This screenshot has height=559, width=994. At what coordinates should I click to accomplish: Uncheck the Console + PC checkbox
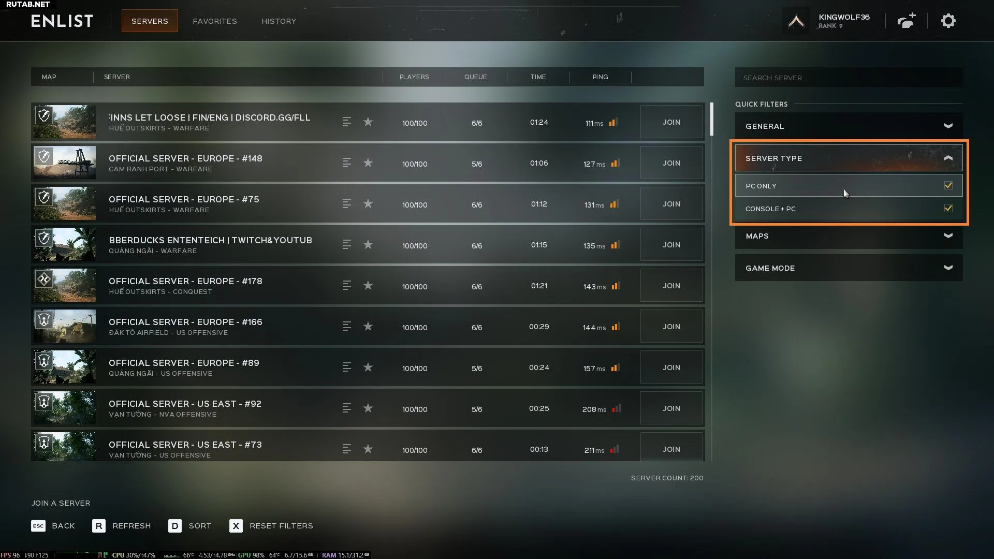948,208
